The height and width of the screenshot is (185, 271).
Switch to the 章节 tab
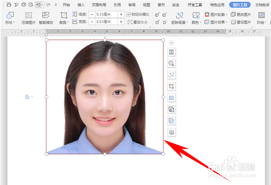point(161,5)
